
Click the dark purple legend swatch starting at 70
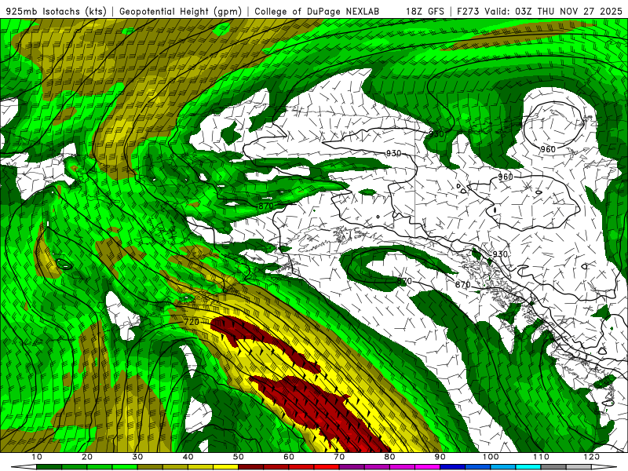point(352,467)
